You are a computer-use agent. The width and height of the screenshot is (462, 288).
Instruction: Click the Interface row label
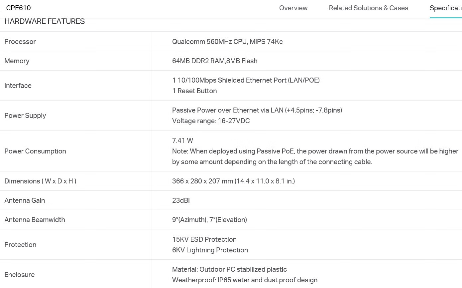pos(18,86)
